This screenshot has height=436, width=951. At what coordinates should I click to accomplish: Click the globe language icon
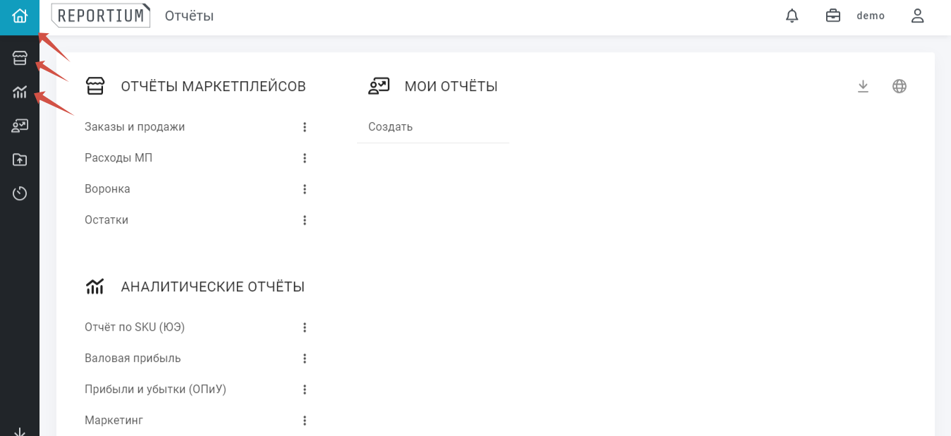(x=899, y=86)
